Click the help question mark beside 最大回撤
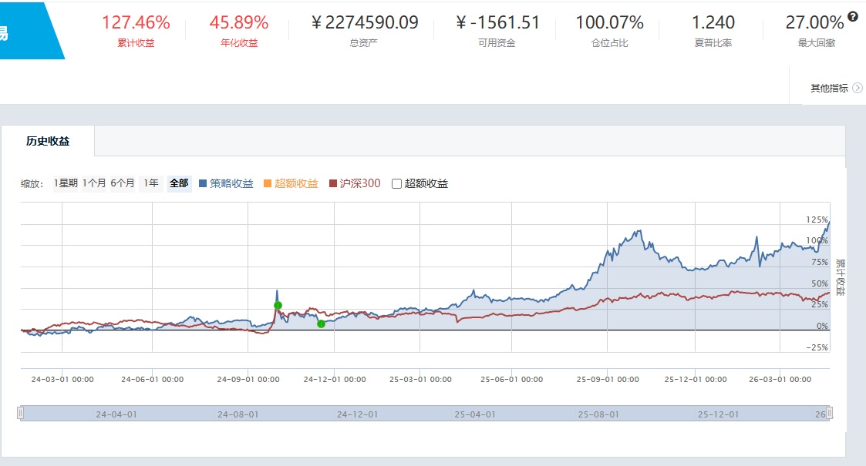Viewport: 866px width, 466px height. [x=853, y=16]
